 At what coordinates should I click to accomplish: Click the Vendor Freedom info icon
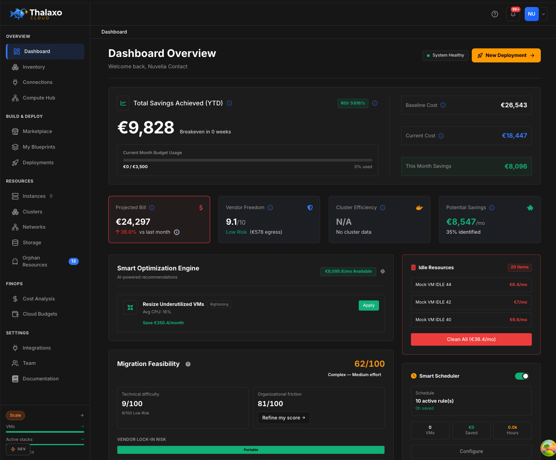(270, 208)
